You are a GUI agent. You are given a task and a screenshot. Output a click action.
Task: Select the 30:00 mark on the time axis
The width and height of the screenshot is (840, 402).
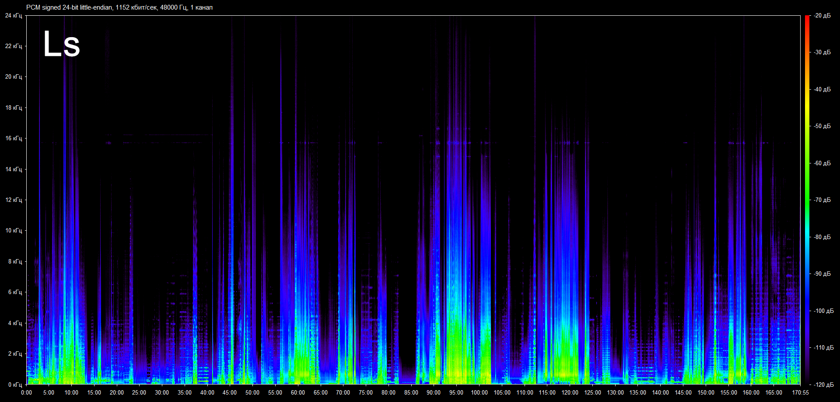[162, 392]
